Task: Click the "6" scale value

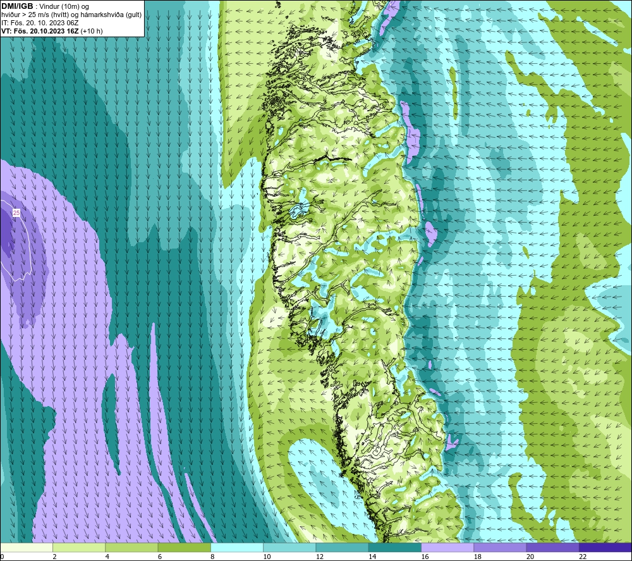Action: (x=160, y=557)
